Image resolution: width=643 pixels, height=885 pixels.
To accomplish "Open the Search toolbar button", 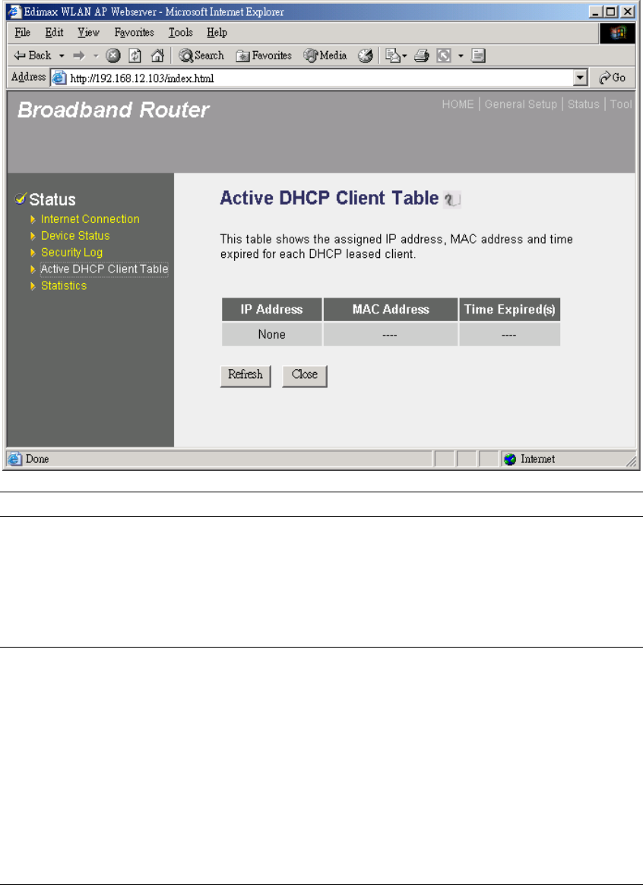I will 201,56.
